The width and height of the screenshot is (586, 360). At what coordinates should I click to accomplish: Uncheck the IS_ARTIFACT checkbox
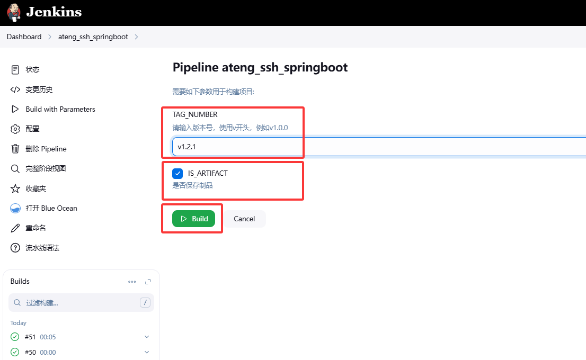pos(177,173)
